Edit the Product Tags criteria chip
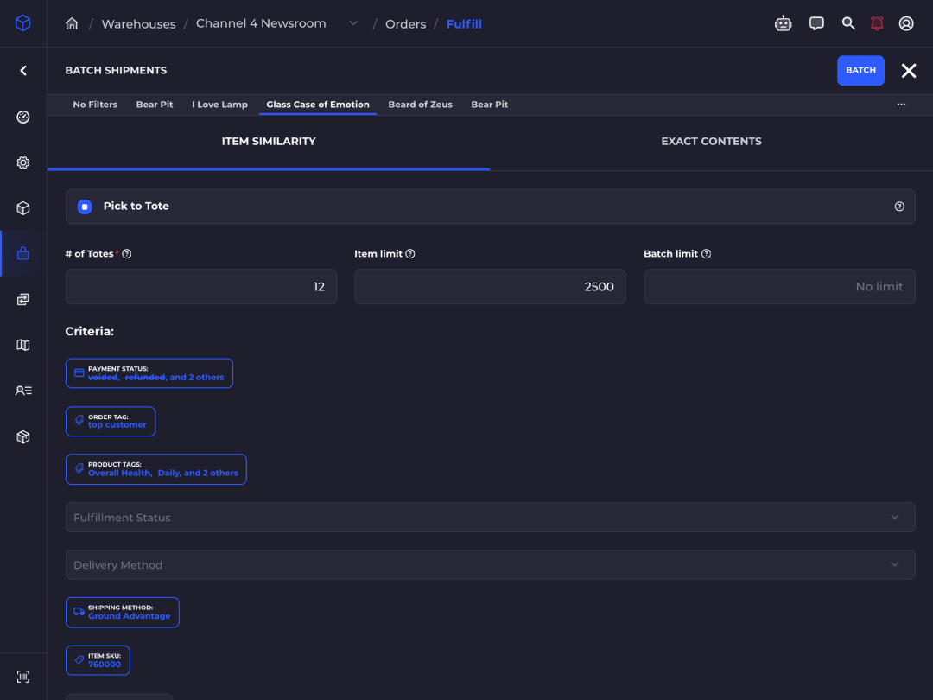Image resolution: width=933 pixels, height=700 pixels. coord(155,469)
